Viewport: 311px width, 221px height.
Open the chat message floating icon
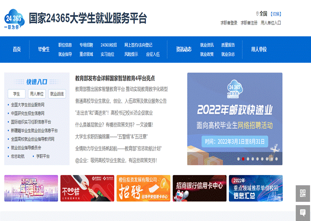coord(303,212)
